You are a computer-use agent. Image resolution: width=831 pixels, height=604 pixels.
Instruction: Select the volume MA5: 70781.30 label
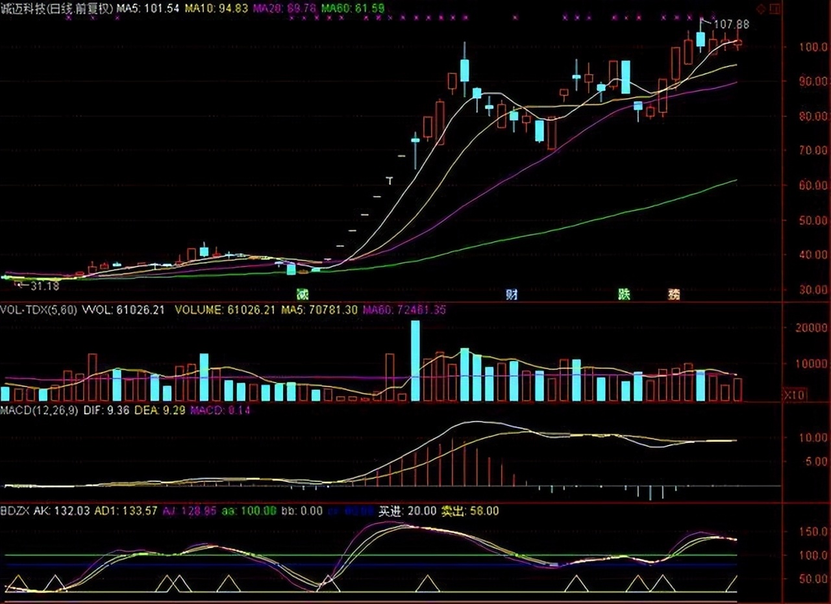pos(319,310)
